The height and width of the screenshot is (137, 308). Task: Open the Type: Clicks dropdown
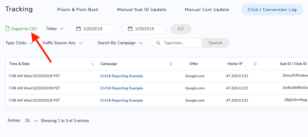tap(19, 43)
